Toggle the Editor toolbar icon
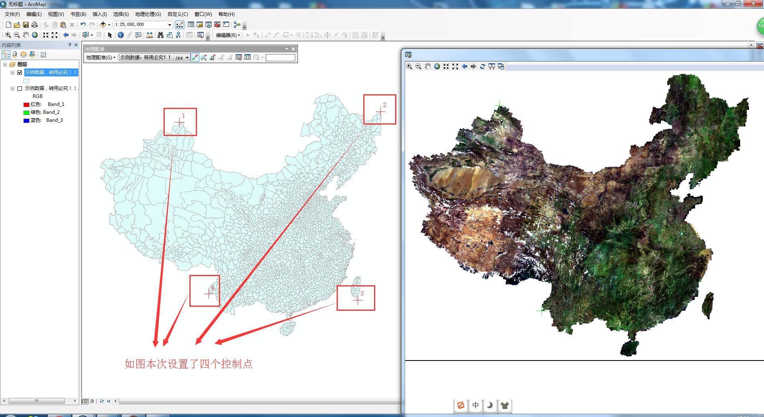Screen dimensions: 764x417 (180, 25)
